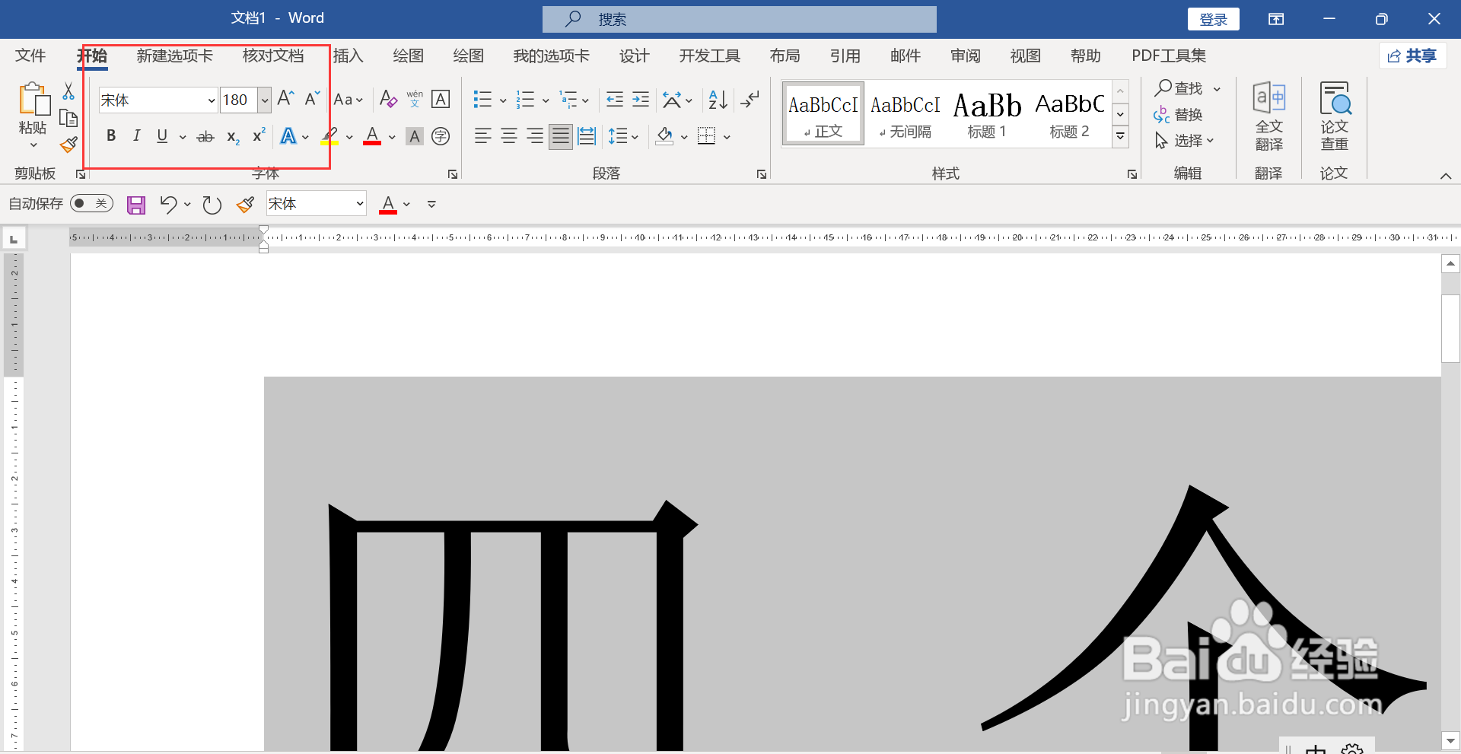The image size is (1461, 754).
Task: Apply yellow text highlight color
Action: click(329, 136)
